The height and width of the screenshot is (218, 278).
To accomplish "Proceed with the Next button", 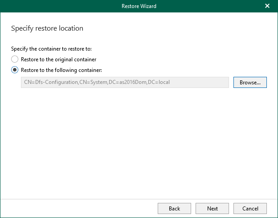I will (213, 208).
